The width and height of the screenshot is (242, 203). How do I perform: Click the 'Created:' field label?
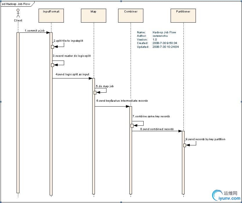142,43
